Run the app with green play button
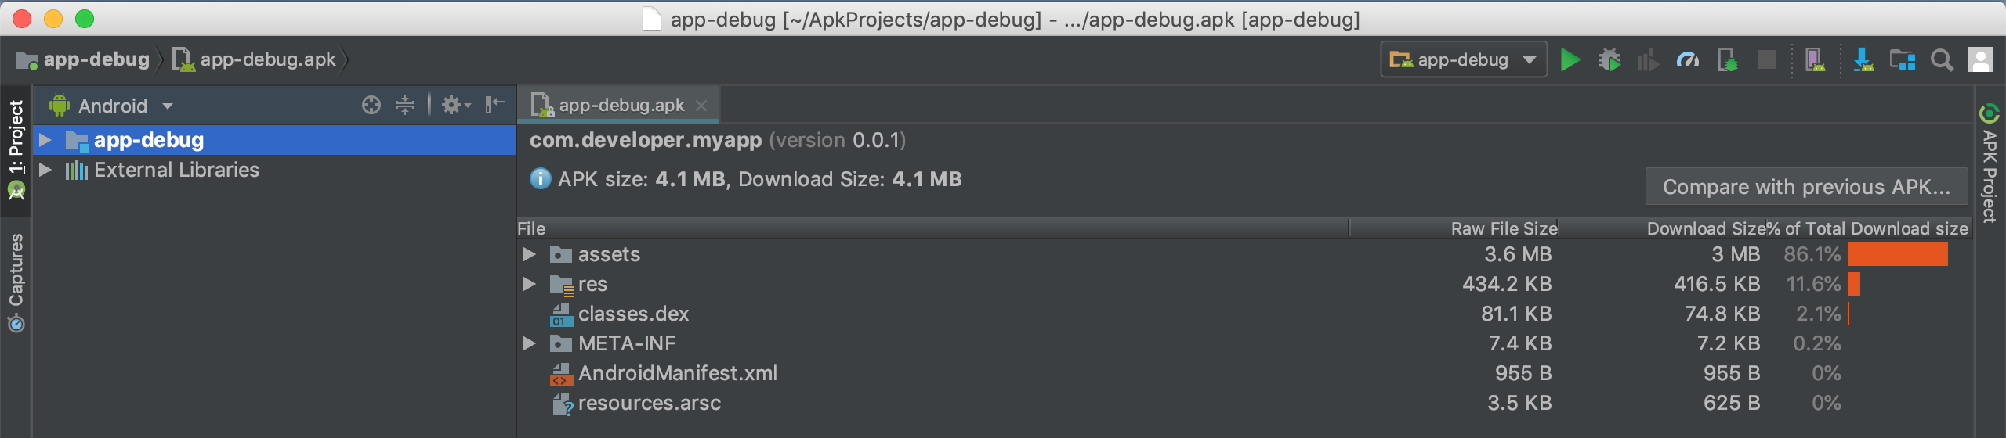The image size is (2006, 438). (1570, 60)
